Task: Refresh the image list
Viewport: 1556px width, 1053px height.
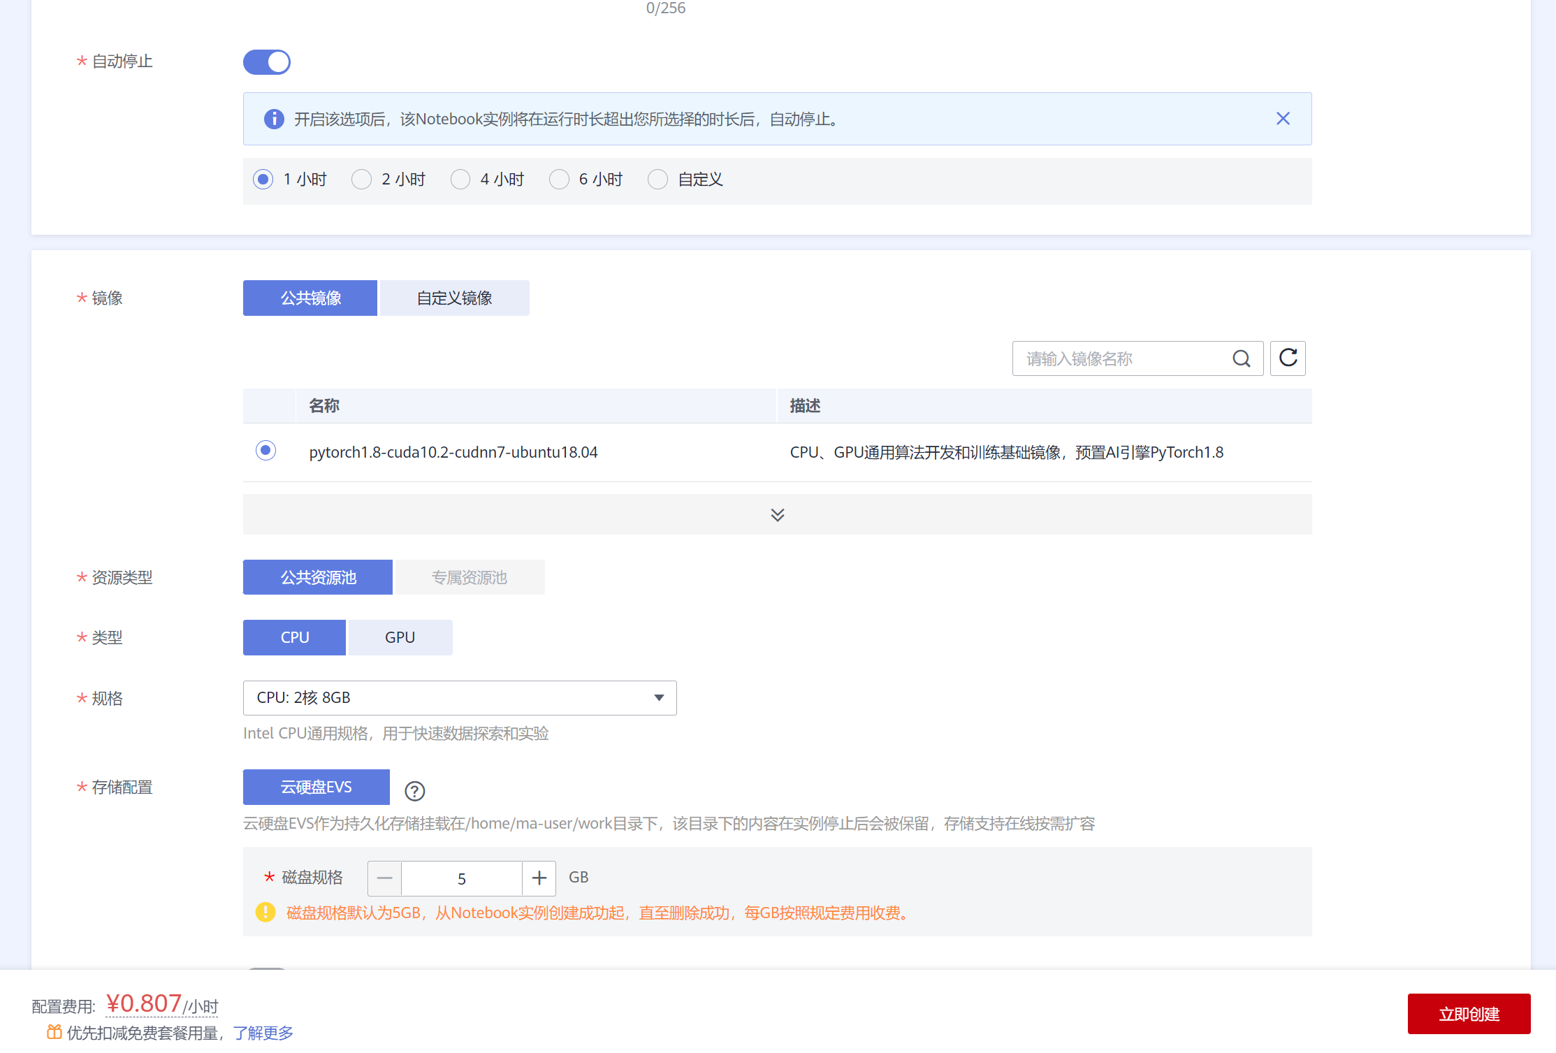Action: 1288,358
